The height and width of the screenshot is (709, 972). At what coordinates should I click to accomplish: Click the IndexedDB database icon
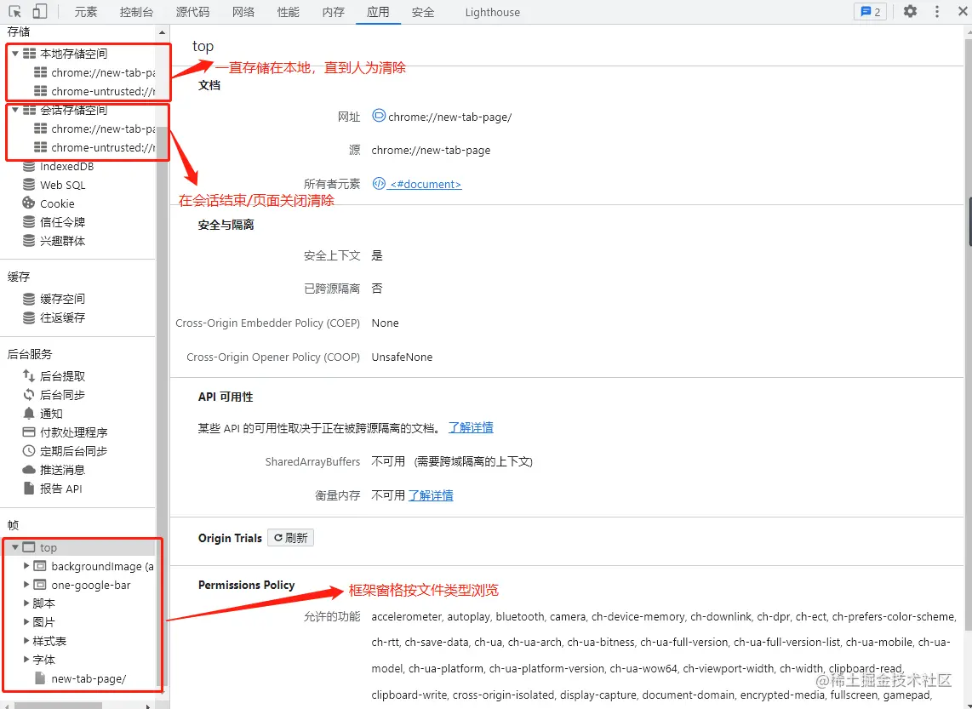(x=29, y=166)
